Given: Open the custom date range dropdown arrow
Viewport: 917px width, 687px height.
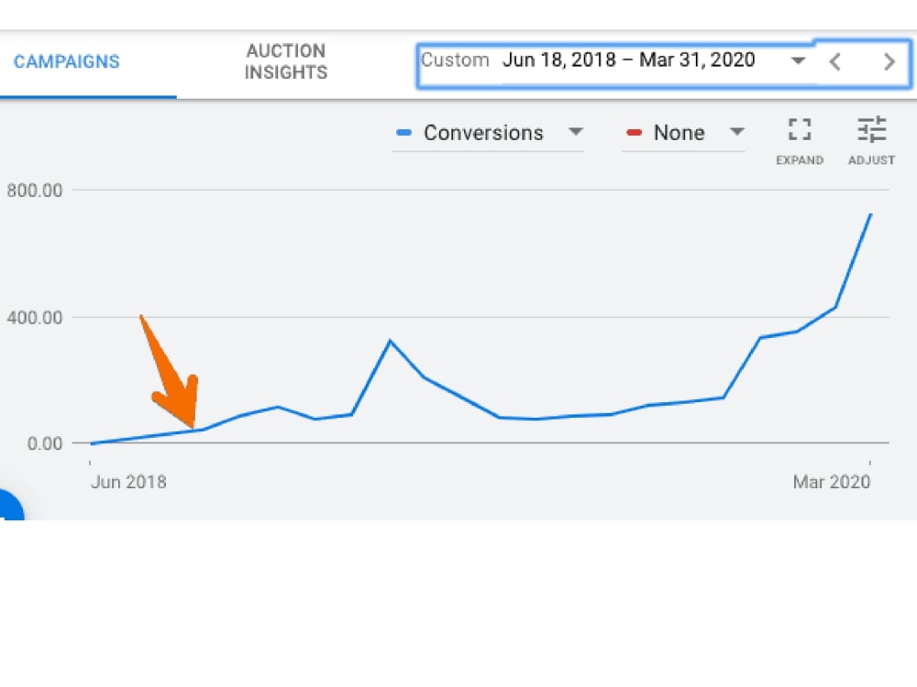Looking at the screenshot, I should (x=798, y=60).
